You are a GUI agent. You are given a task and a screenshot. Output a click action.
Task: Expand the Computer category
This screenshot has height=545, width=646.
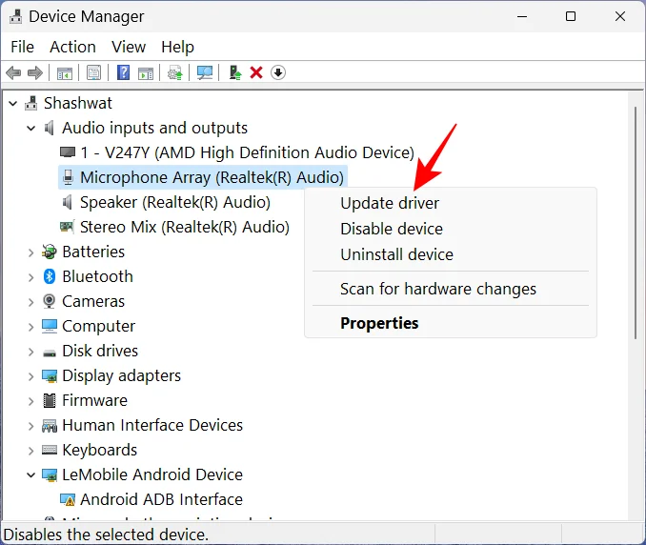pyautogui.click(x=30, y=327)
